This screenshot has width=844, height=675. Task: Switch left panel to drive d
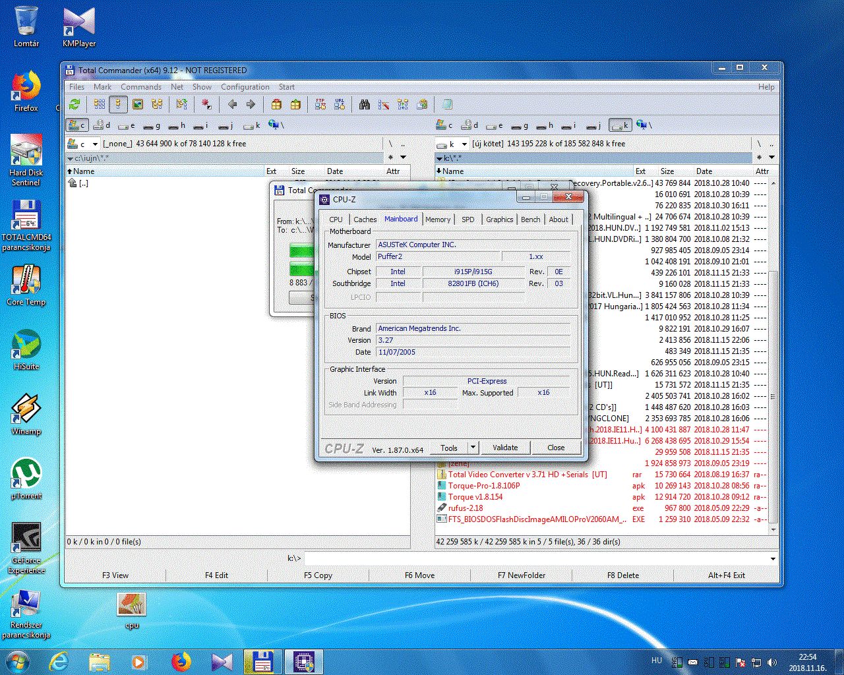tap(102, 125)
